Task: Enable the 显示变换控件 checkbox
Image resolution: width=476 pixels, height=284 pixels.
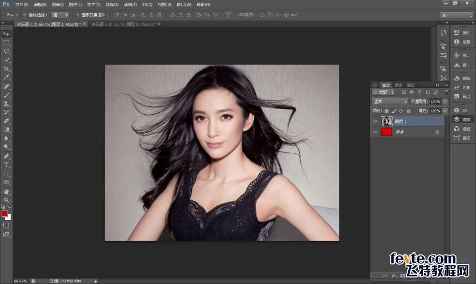Action: [77, 15]
